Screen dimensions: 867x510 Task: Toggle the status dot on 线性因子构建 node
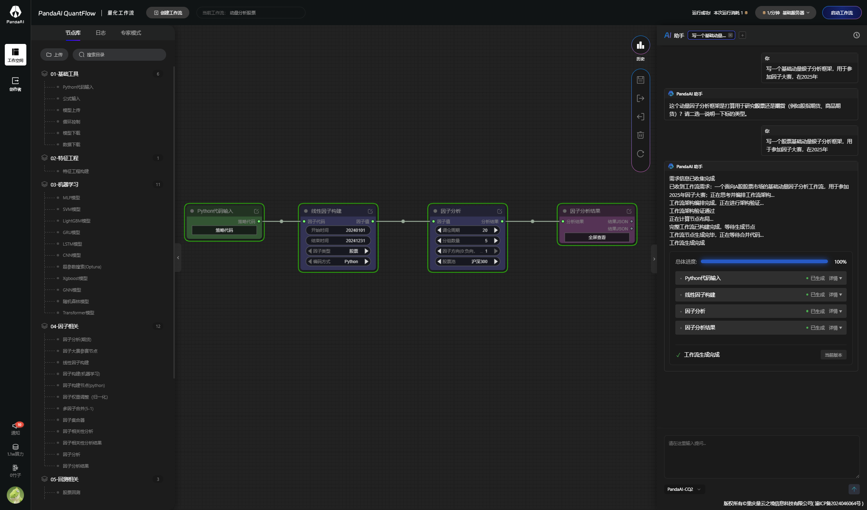tap(306, 211)
